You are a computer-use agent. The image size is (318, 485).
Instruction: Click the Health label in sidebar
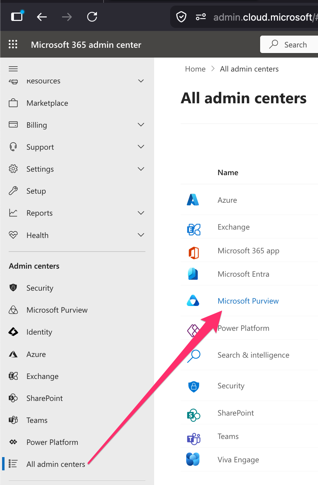coord(37,235)
